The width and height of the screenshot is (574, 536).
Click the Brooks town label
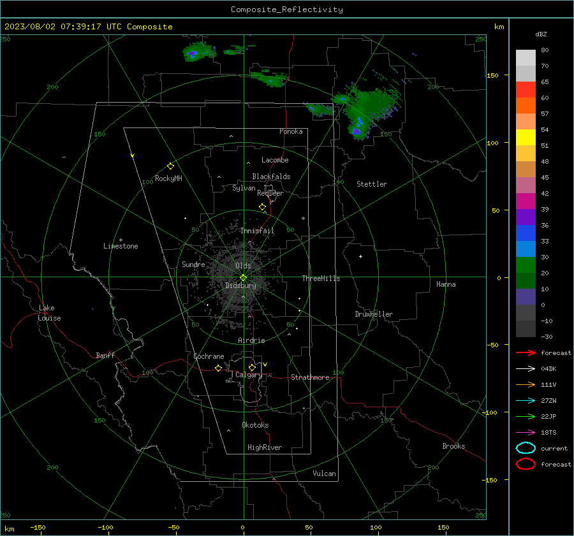point(453,446)
